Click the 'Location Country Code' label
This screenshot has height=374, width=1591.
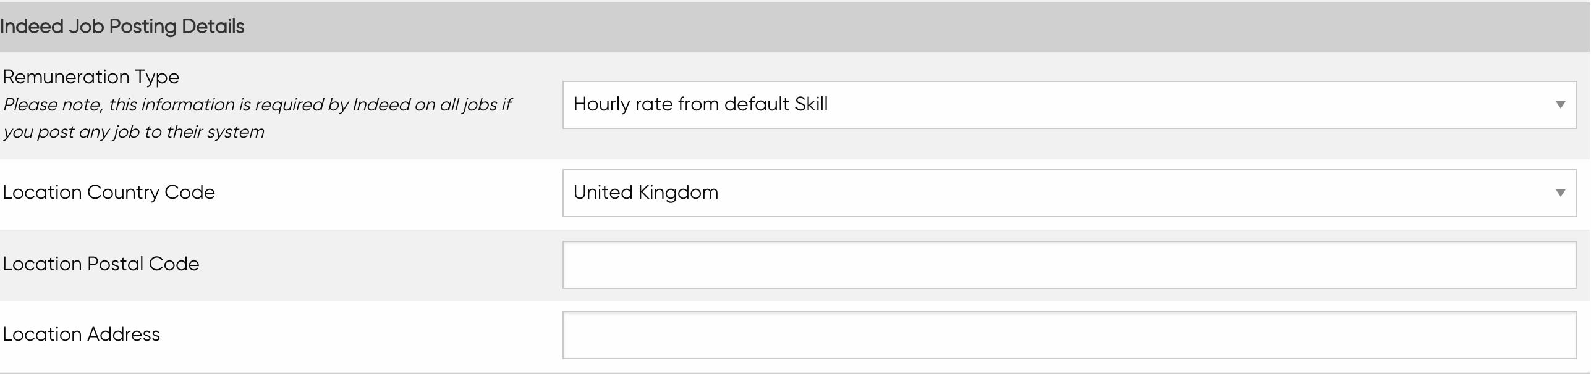[109, 193]
